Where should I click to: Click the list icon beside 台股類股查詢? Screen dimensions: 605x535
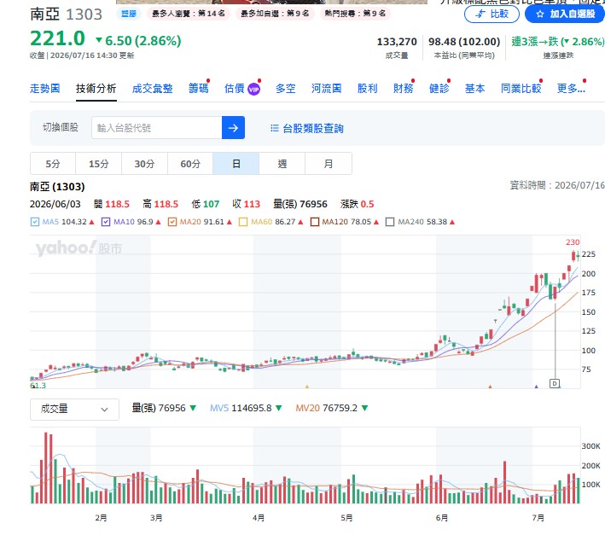[274, 128]
